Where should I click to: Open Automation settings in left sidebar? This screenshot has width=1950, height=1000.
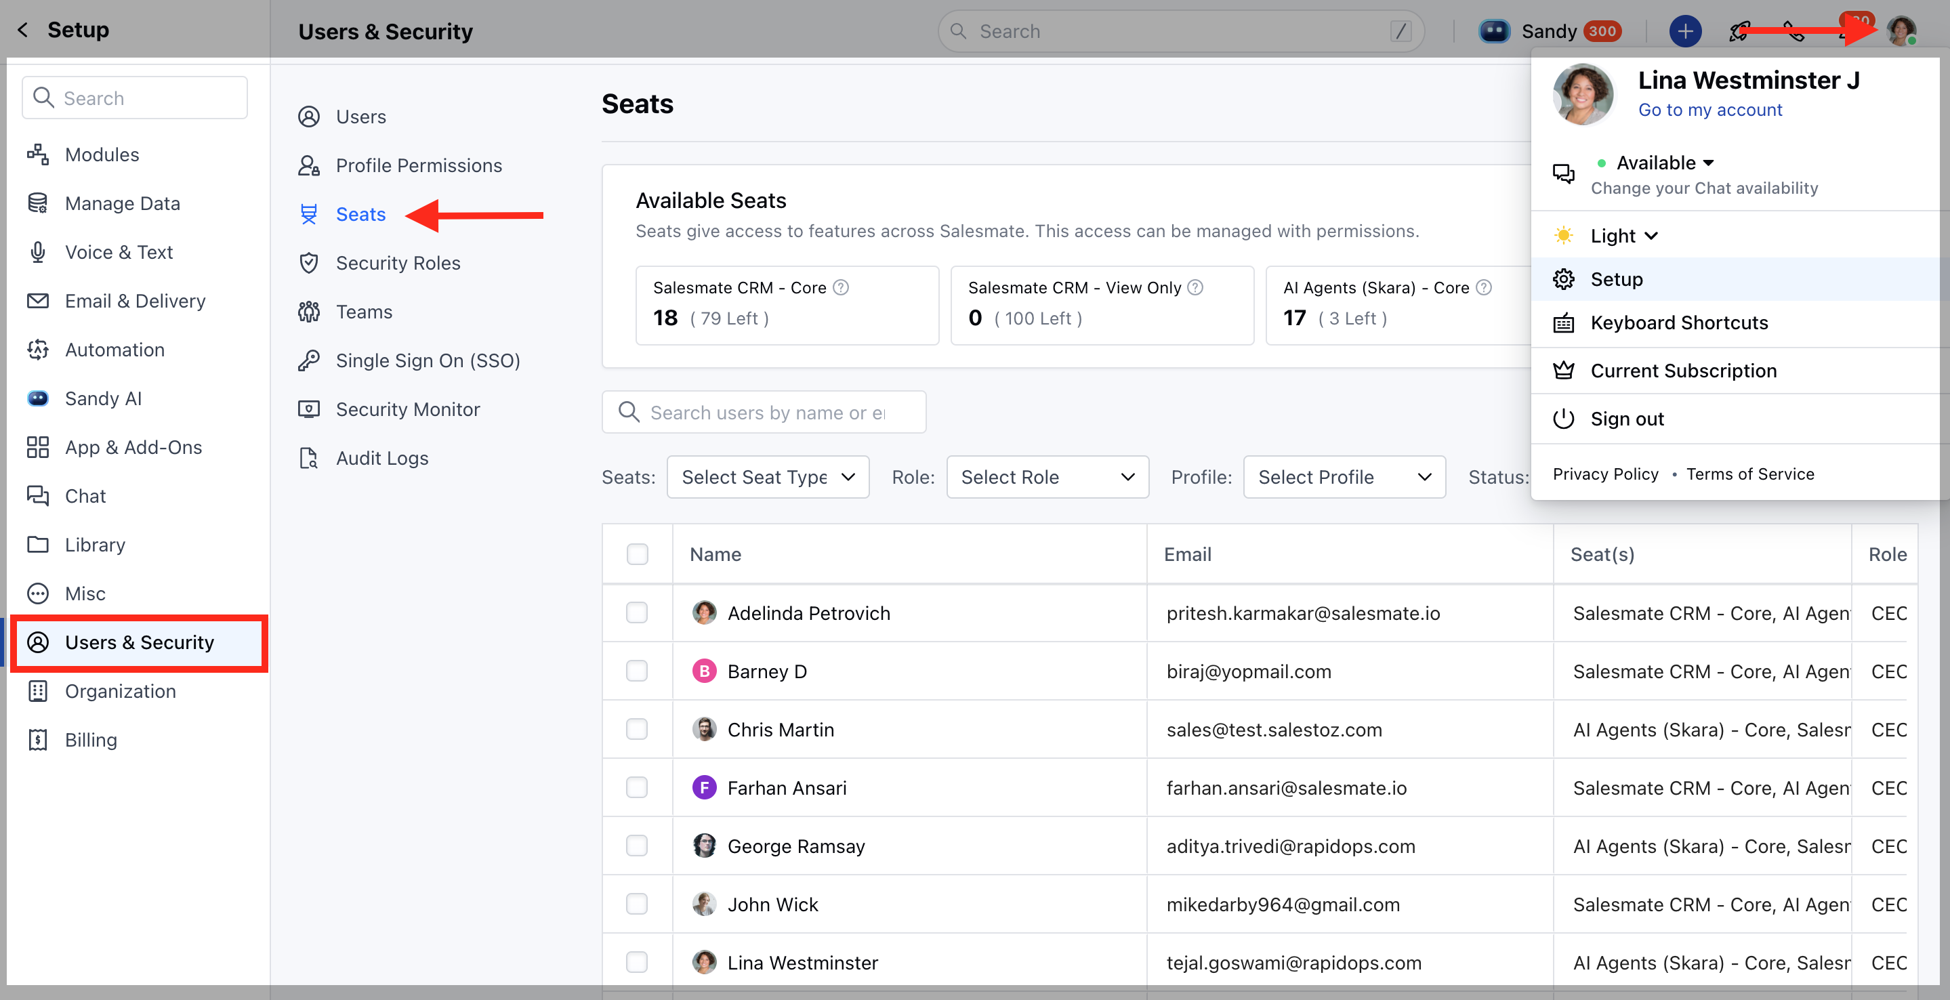[115, 350]
